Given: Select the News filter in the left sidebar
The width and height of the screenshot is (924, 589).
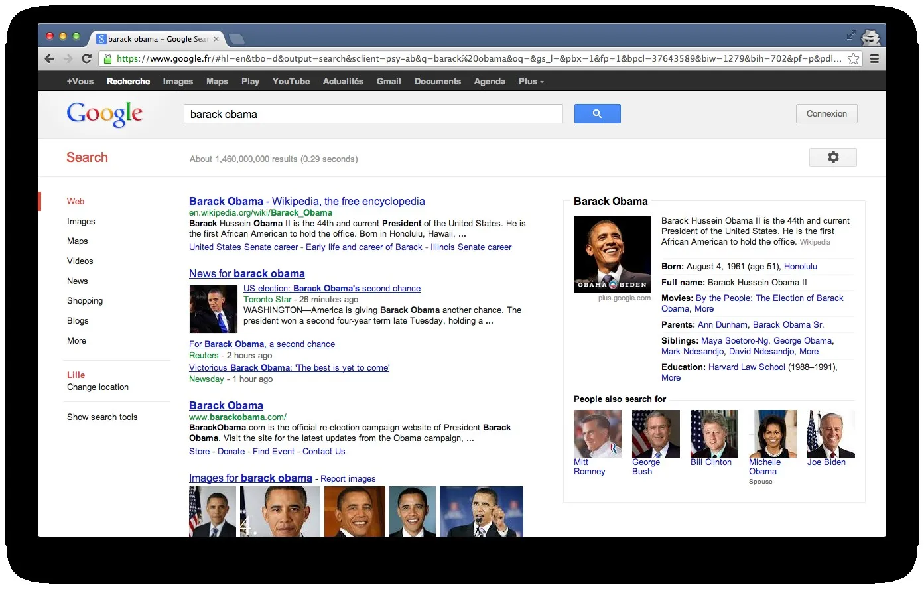Looking at the screenshot, I should tap(77, 281).
